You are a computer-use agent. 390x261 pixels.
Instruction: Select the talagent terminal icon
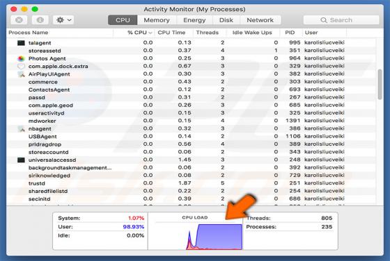coord(21,43)
